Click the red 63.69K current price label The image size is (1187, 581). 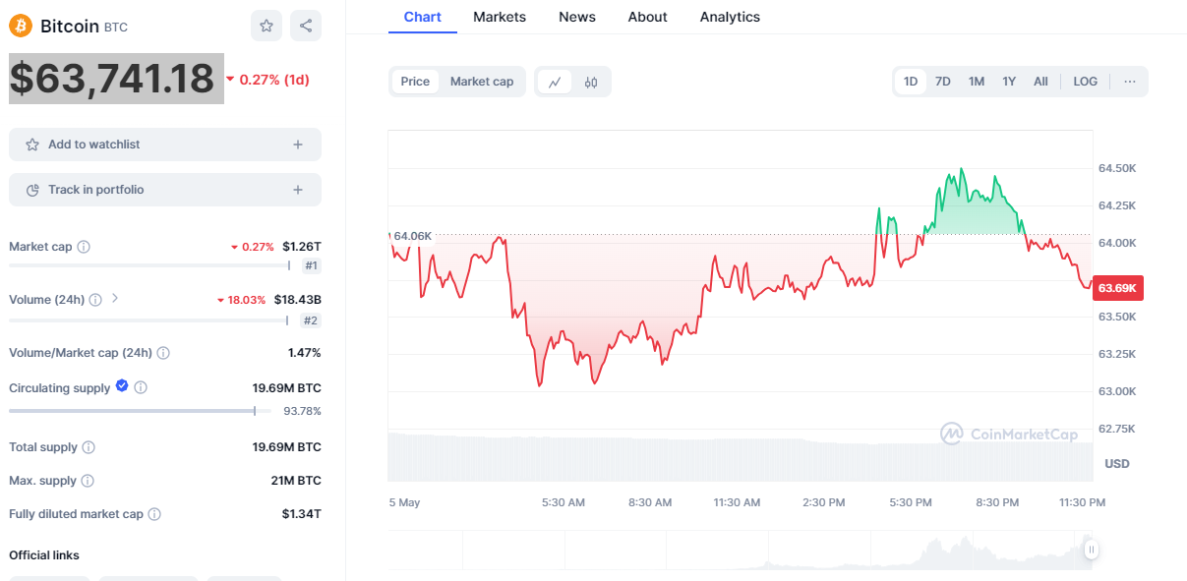coord(1118,288)
